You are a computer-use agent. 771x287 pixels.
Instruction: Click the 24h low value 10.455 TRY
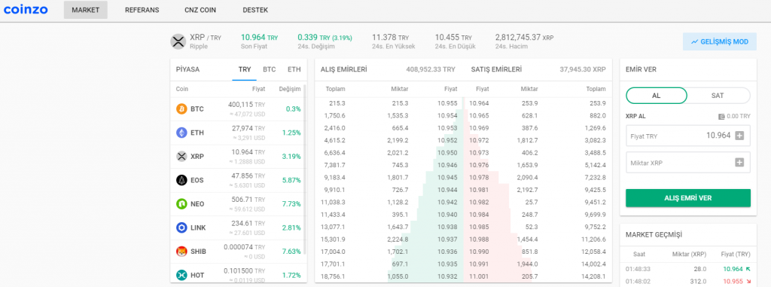tap(453, 37)
